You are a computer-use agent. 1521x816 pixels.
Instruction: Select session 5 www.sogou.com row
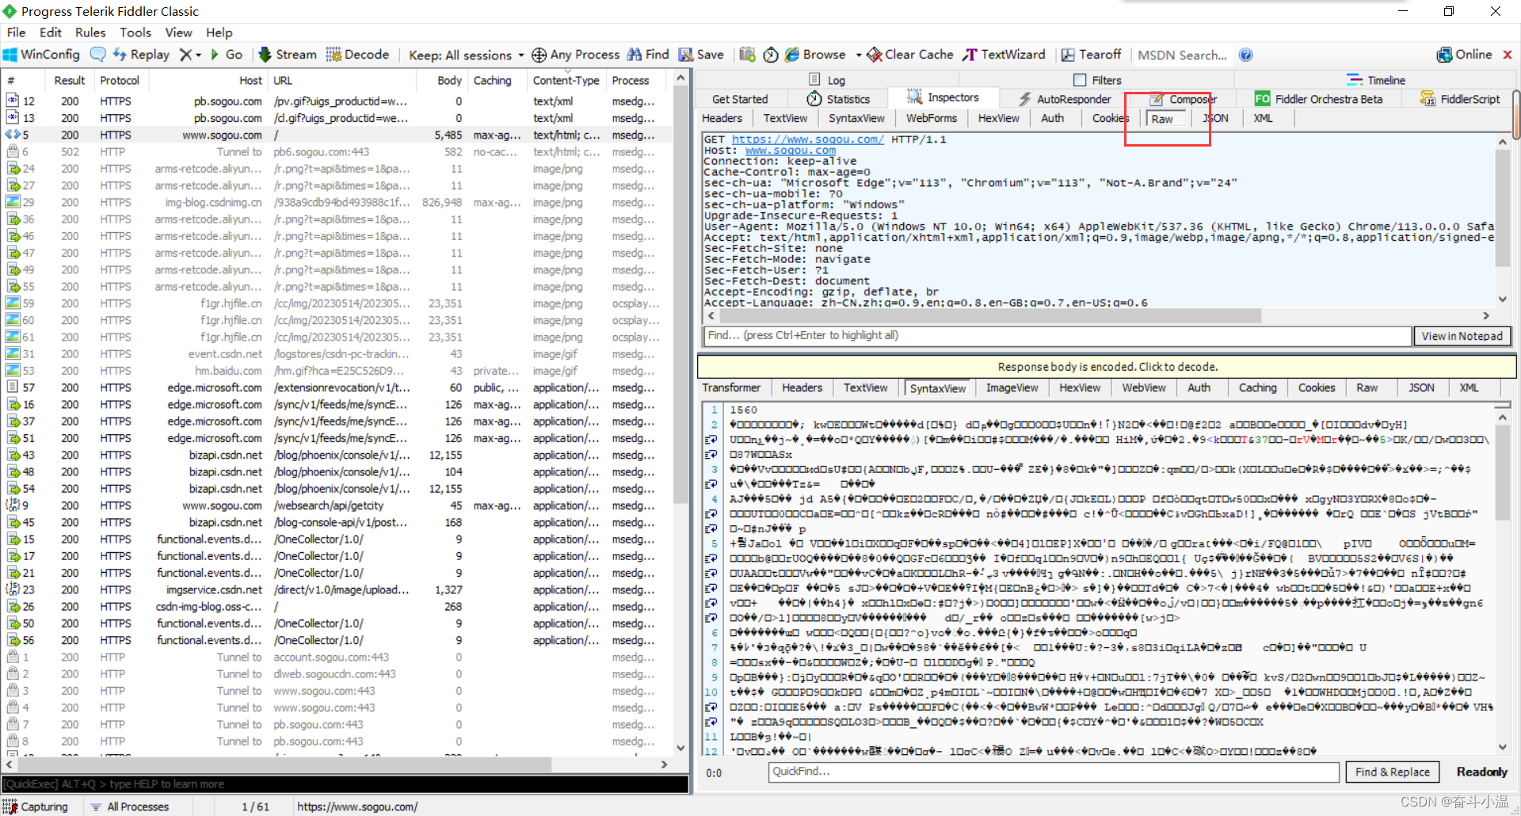(337, 135)
